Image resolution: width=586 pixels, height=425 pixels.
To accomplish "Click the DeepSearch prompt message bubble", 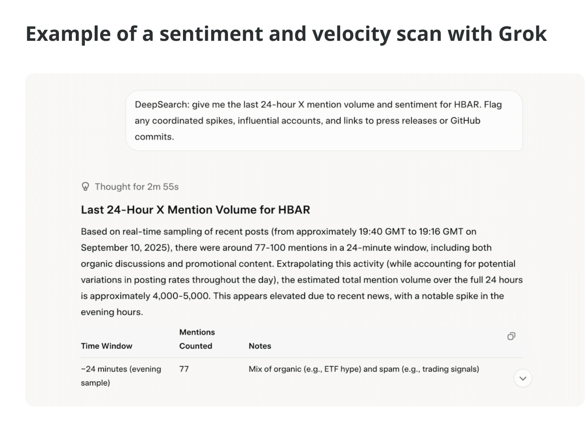I will click(324, 120).
